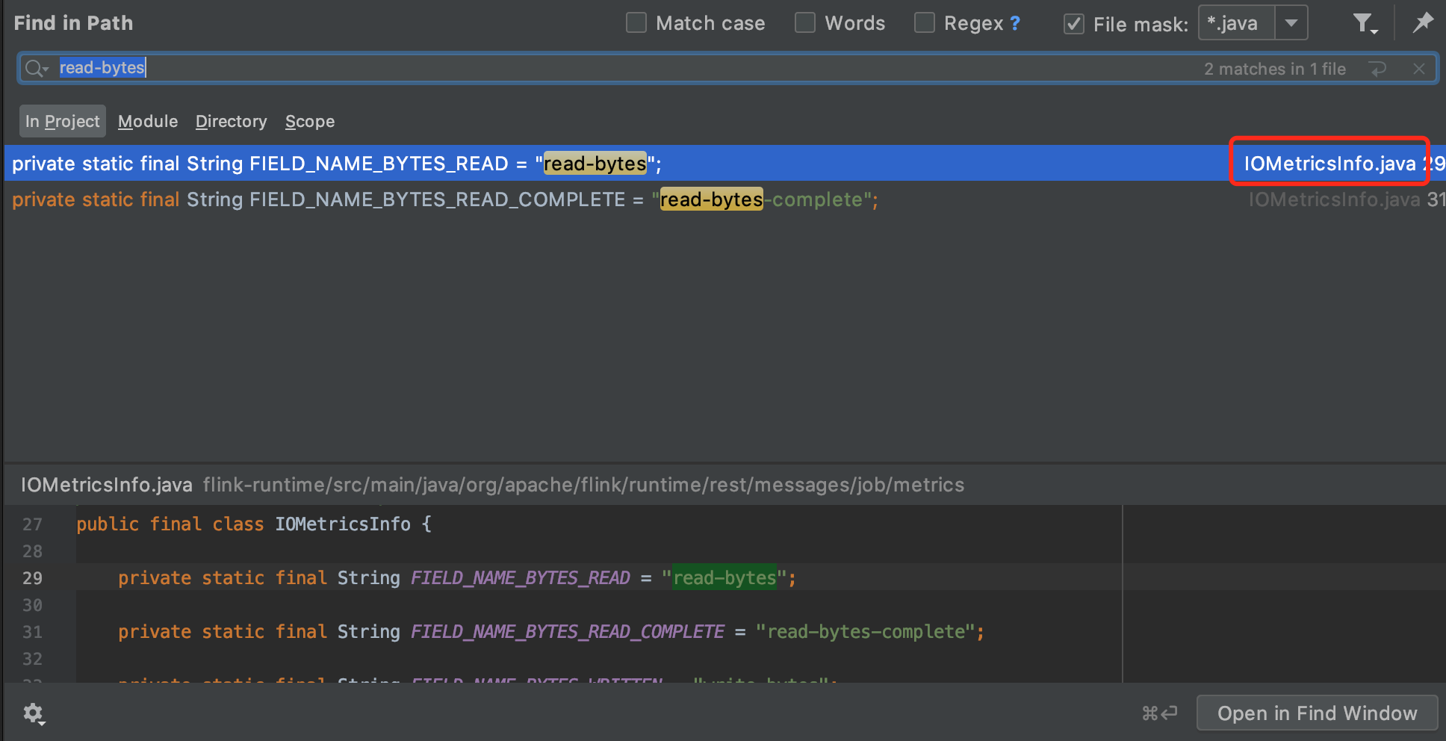Click the filter search results icon
This screenshot has width=1446, height=741.
tap(1365, 24)
